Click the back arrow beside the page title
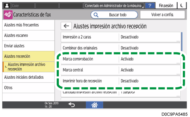The width and height of the screenshot is (190, 117). pyautogui.click(x=66, y=26)
